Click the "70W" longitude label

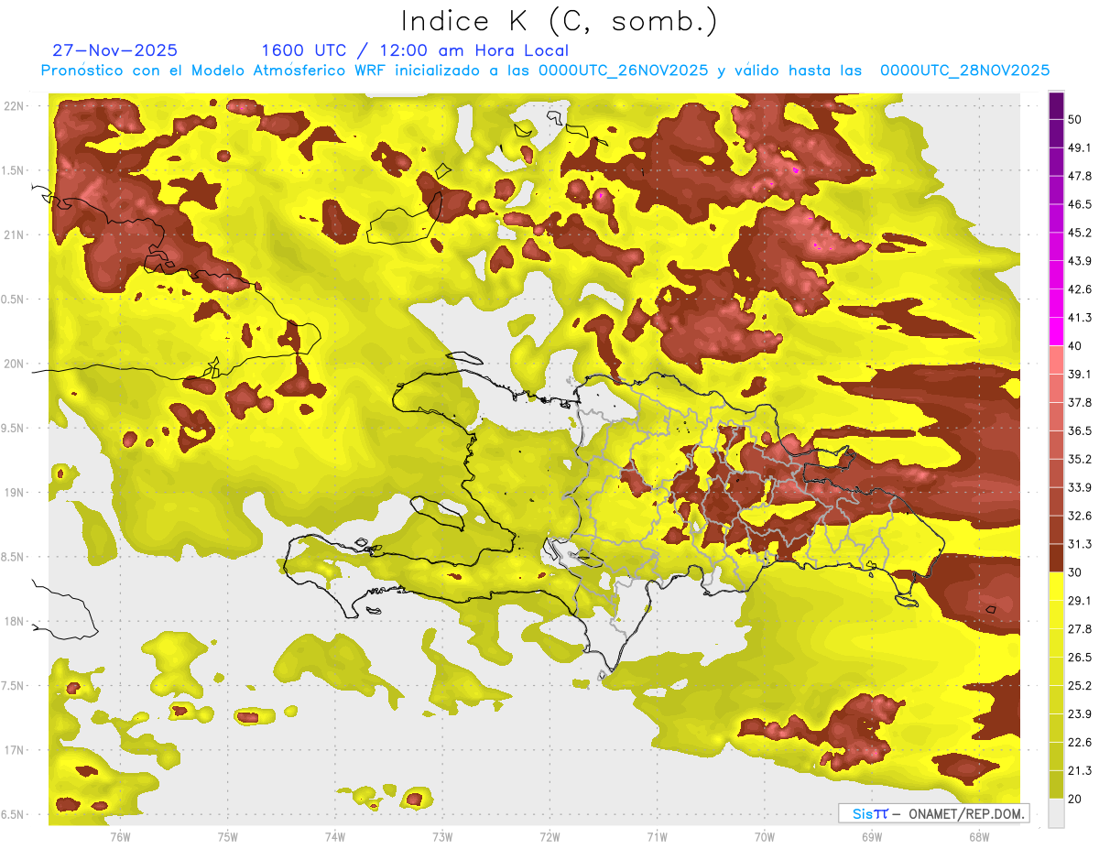[x=765, y=836]
